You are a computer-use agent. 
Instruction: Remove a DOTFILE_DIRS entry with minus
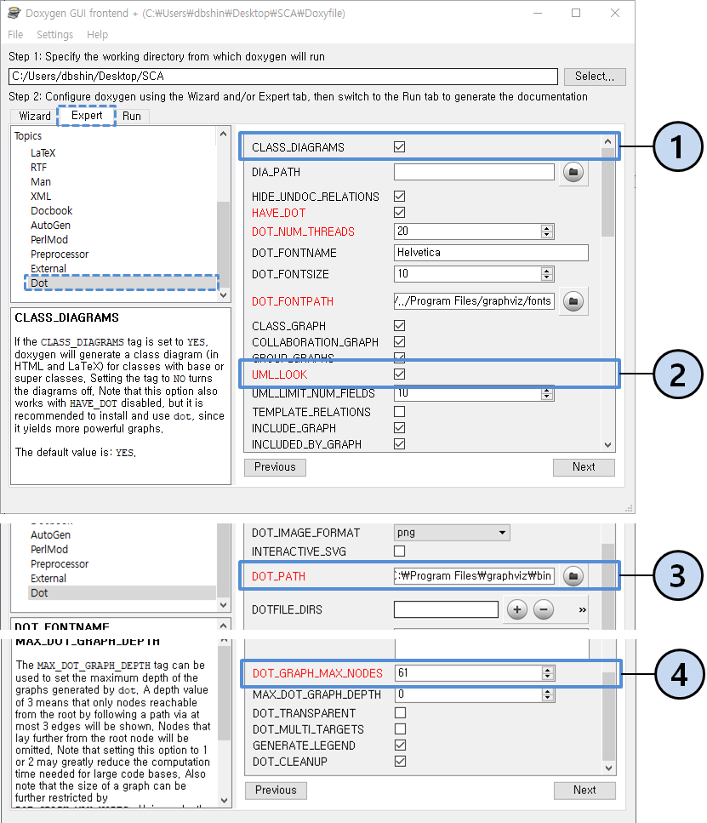click(x=544, y=609)
